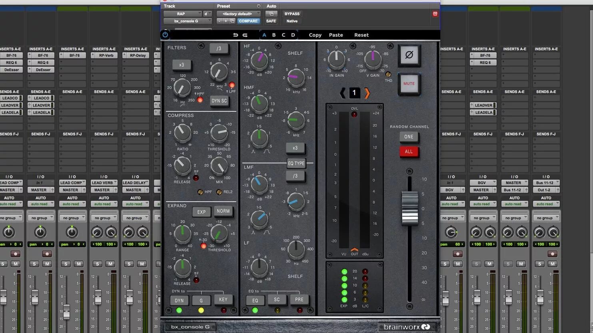Go to next channel with orange arrow
The image size is (593, 333).
[x=367, y=93]
